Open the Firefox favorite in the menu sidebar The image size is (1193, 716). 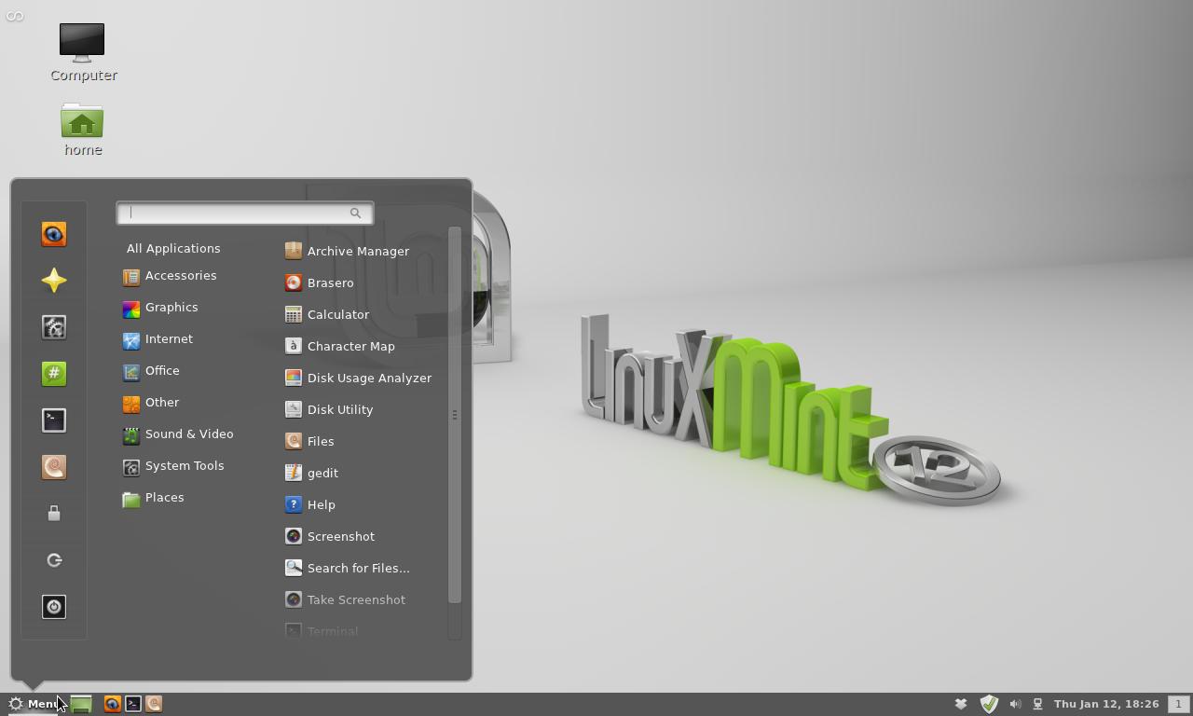point(54,234)
